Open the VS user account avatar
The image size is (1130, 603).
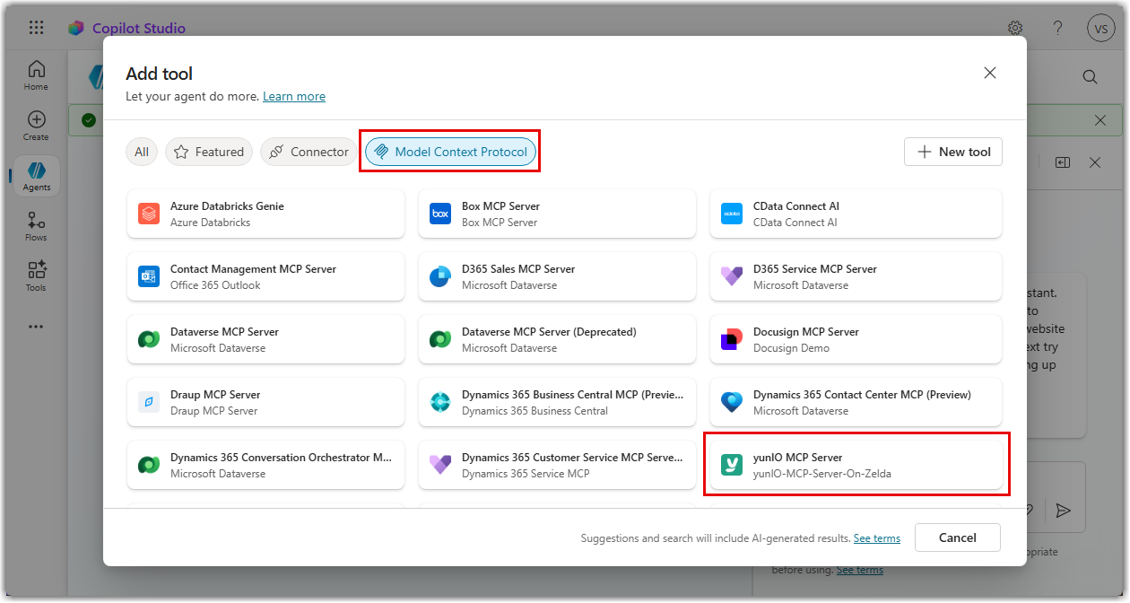[x=1100, y=28]
